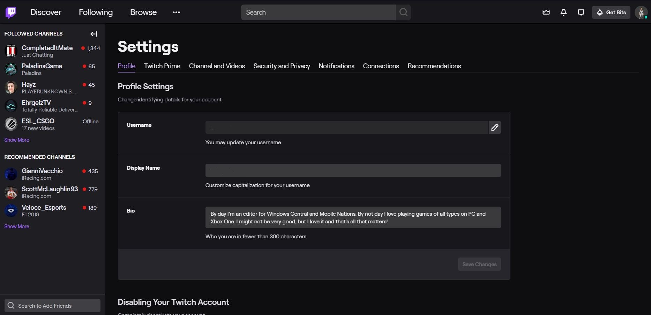Image resolution: width=651 pixels, height=315 pixels.
Task: Open the more options ellipsis menu
Action: click(x=176, y=13)
